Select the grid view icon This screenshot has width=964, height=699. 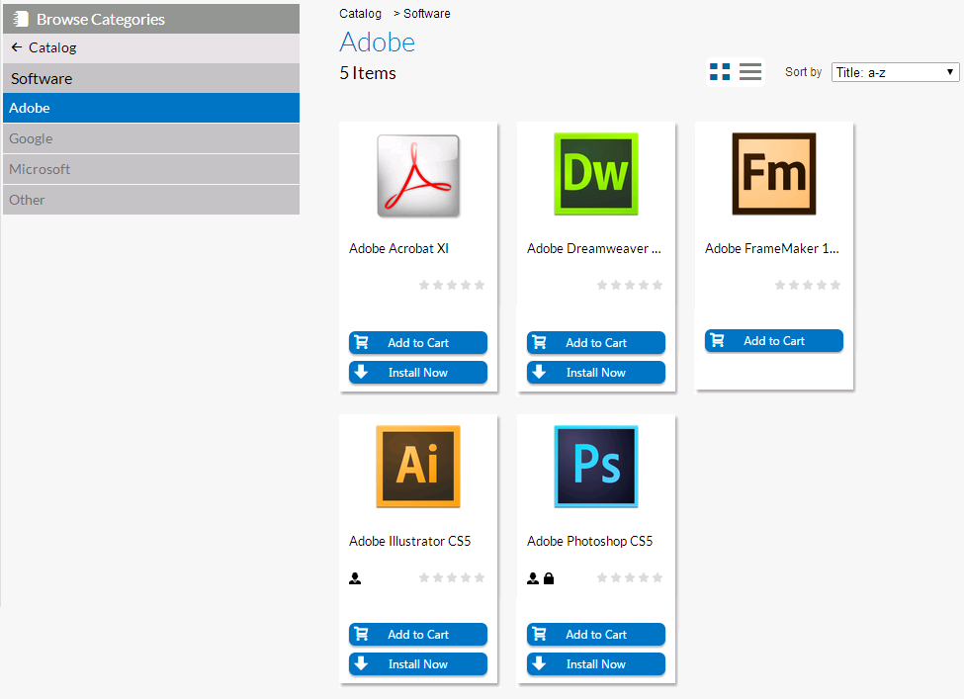tap(720, 71)
